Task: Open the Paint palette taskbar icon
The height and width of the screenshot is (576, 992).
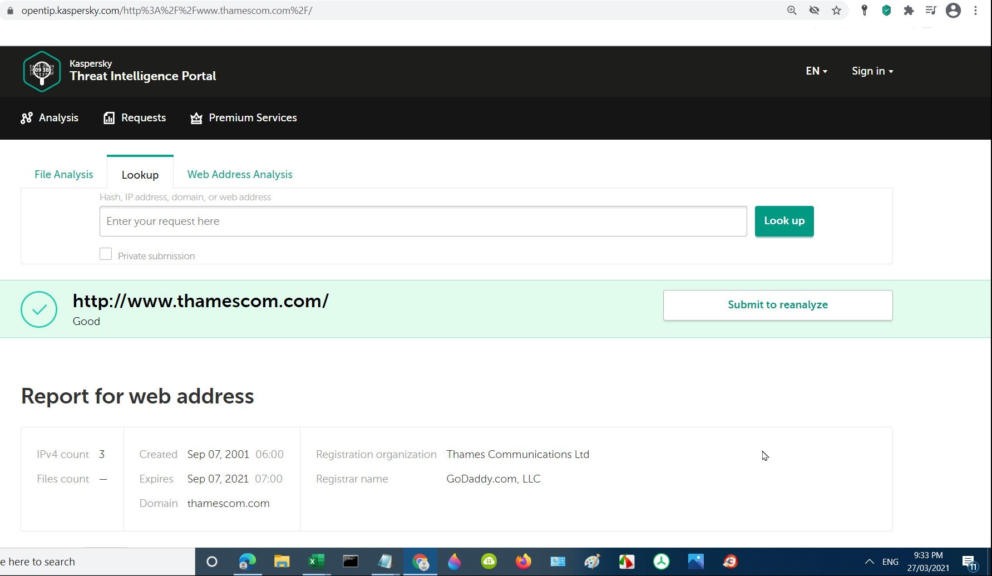Action: pyautogui.click(x=592, y=562)
